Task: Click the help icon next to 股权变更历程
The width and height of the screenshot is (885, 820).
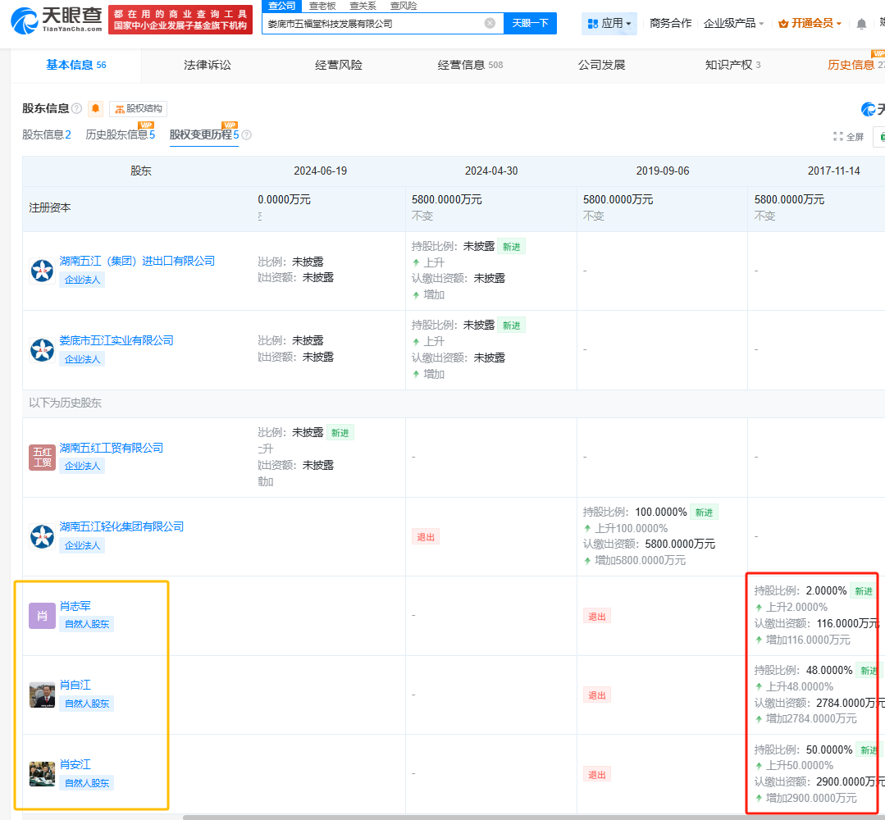Action: coord(247,134)
